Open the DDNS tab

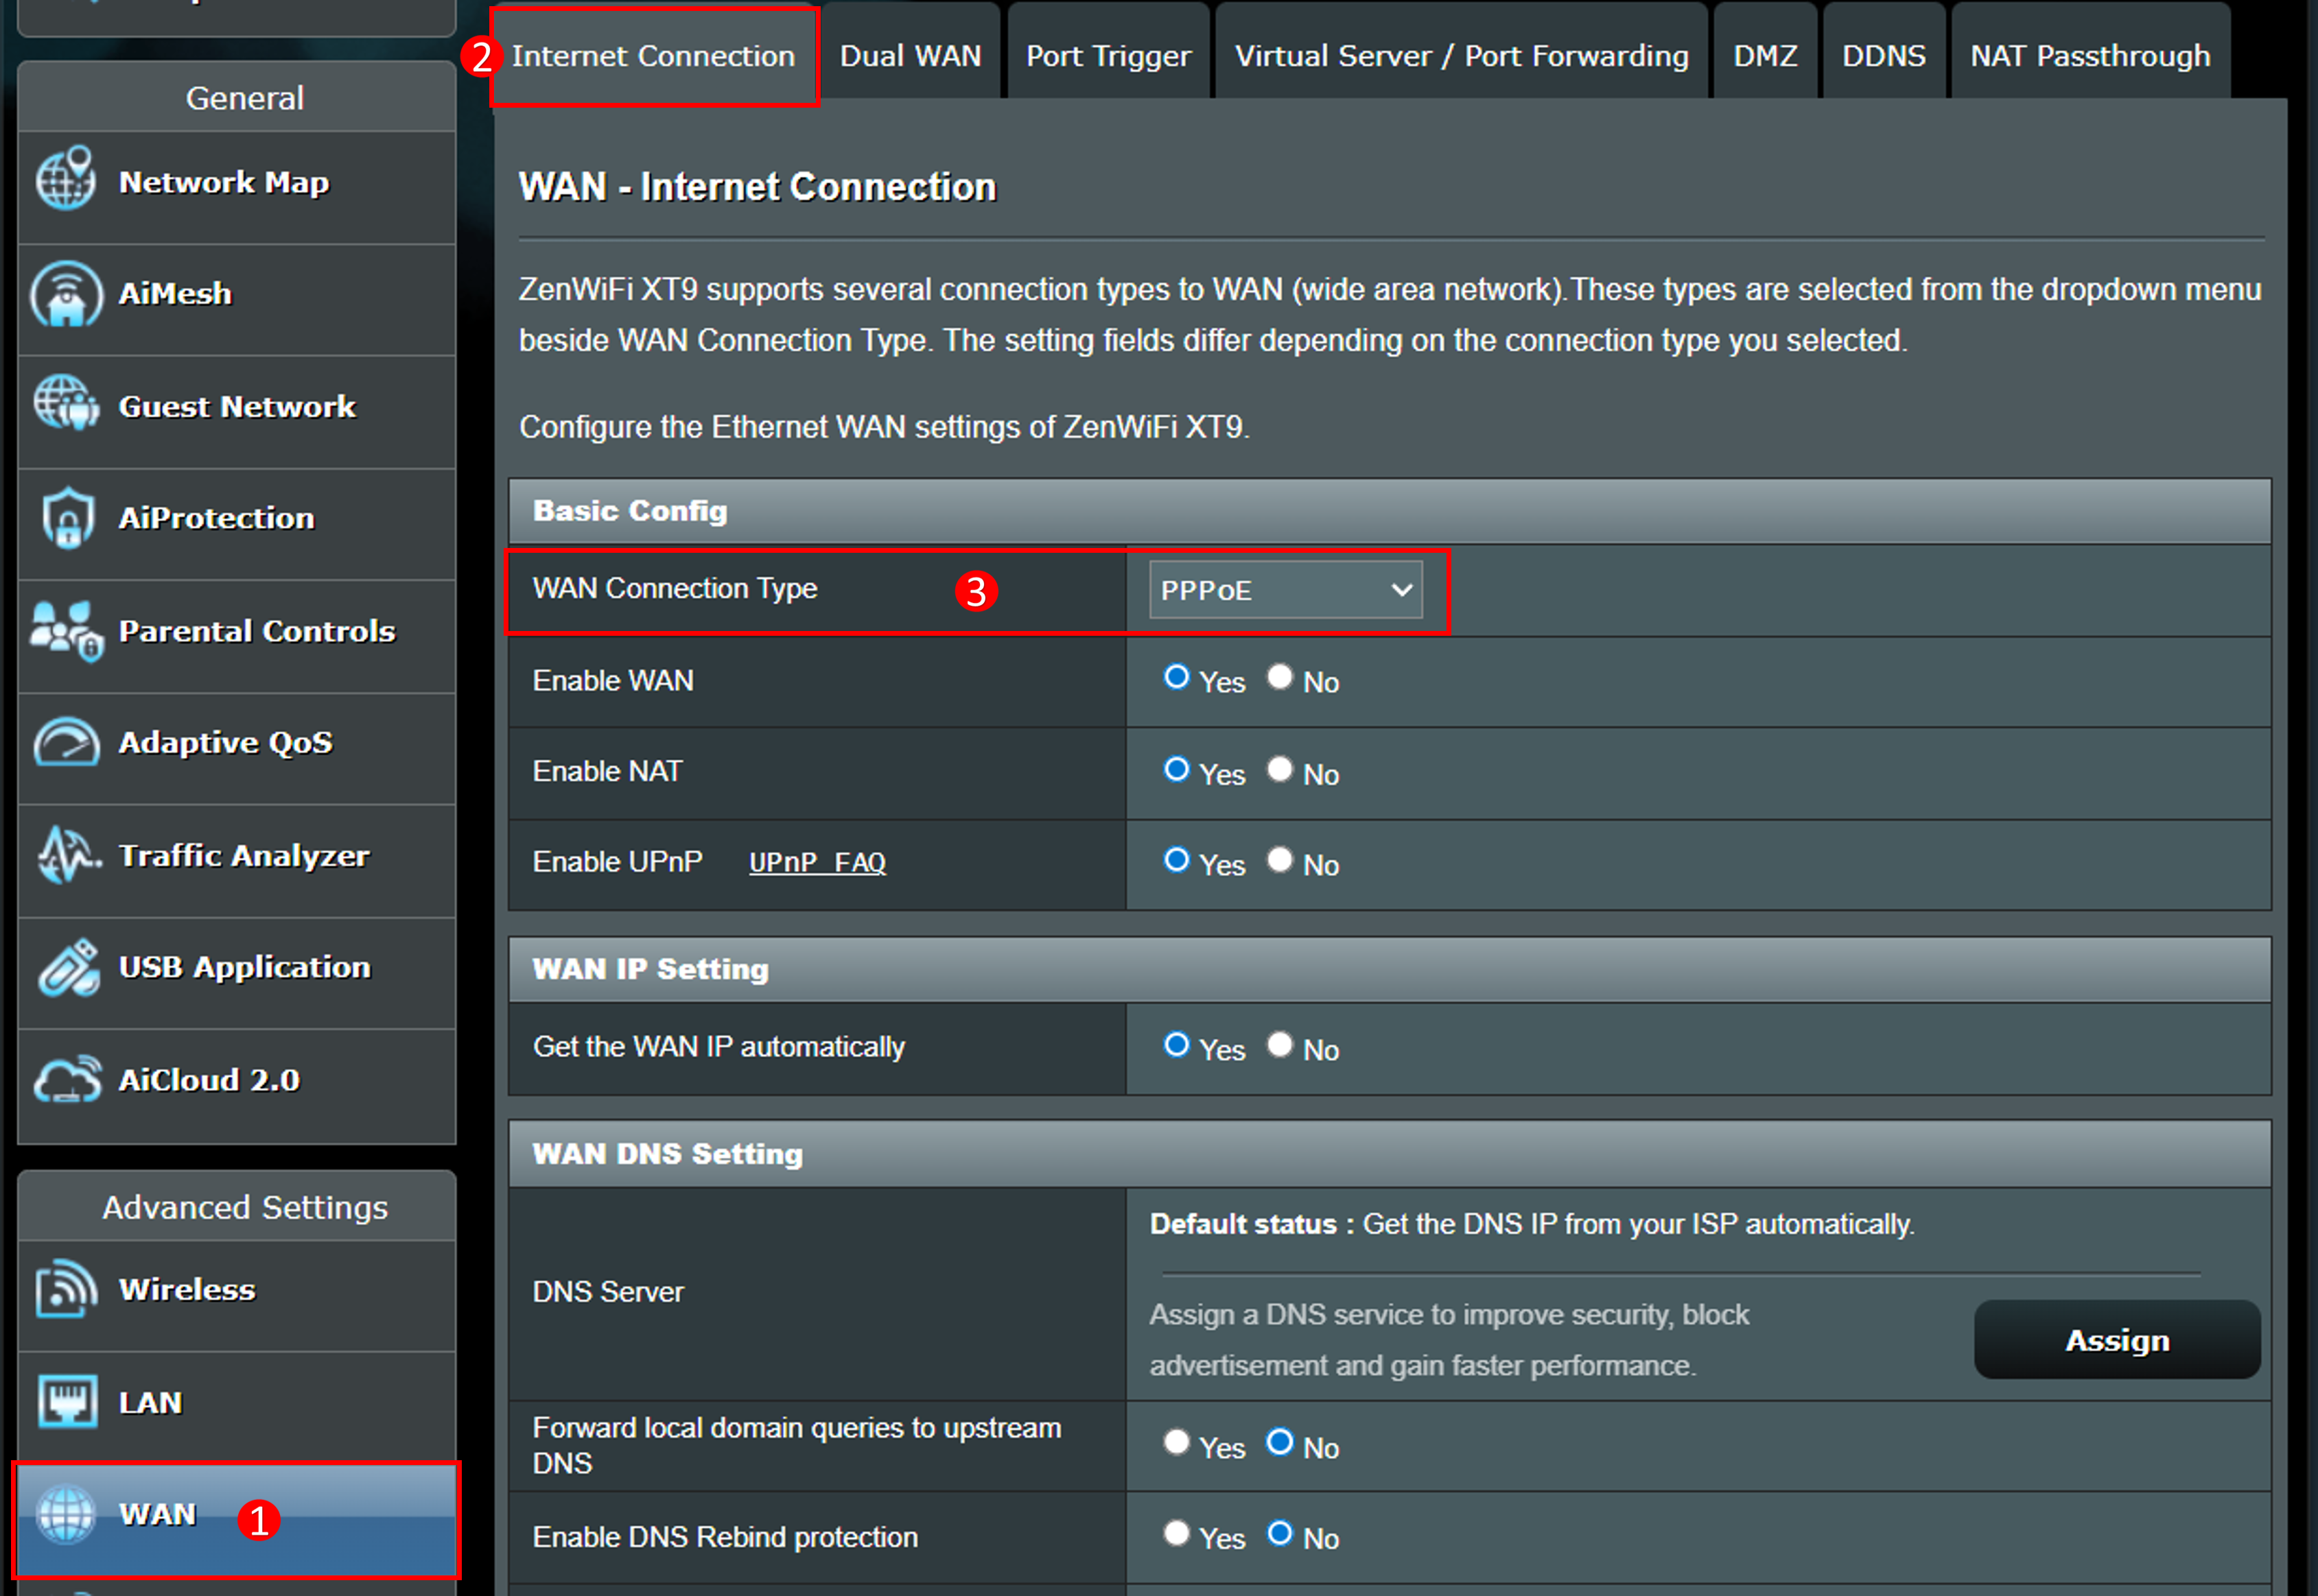click(x=1883, y=56)
